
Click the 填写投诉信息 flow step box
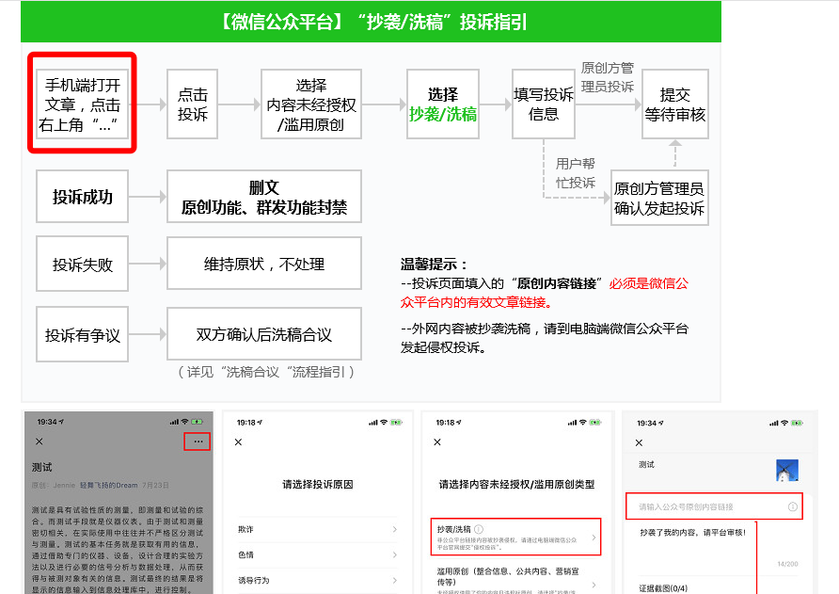(543, 104)
